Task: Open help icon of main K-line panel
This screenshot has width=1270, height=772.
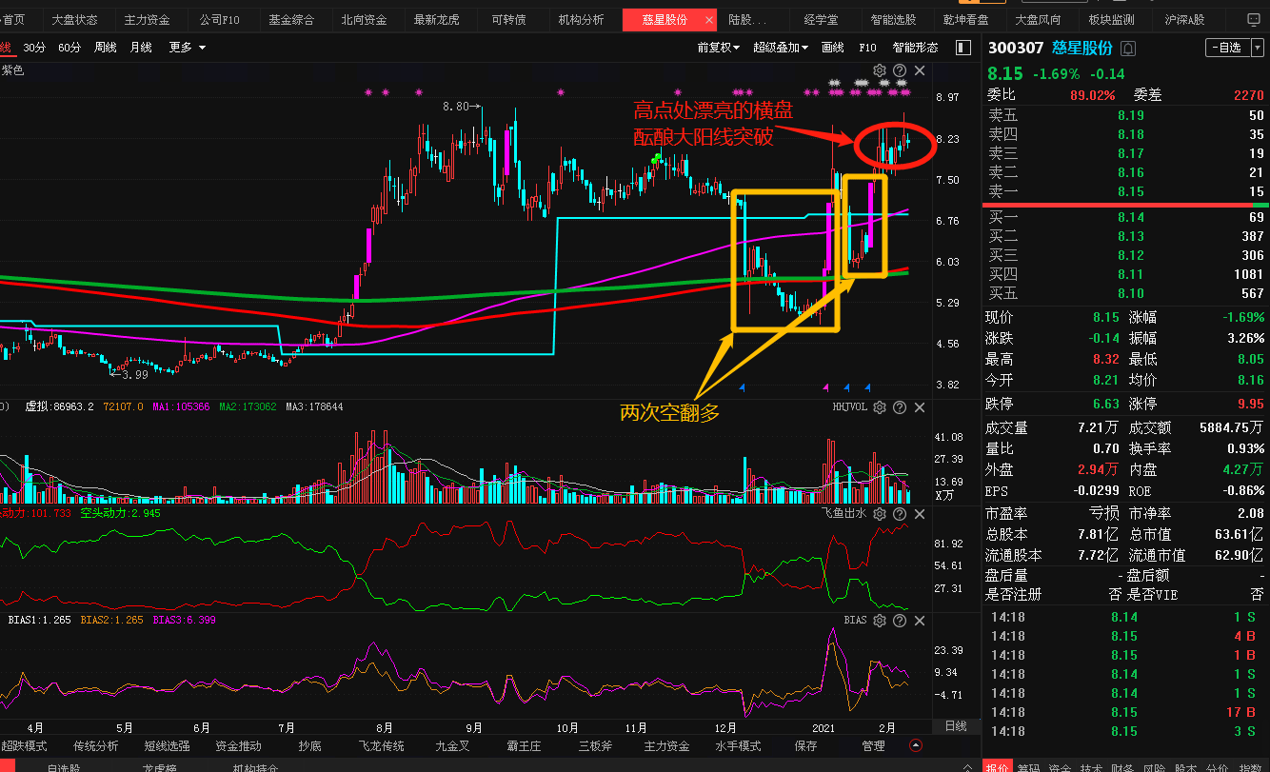Action: (900, 70)
